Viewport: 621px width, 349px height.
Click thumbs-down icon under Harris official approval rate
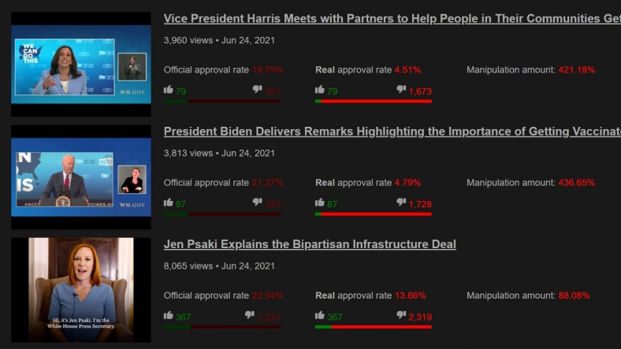257,90
